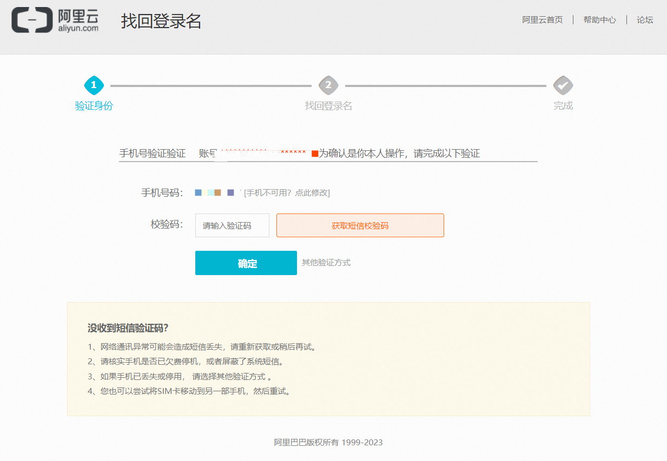Focus the 请输入验证码 input field
Viewport: 667px width, 461px height.
point(232,225)
